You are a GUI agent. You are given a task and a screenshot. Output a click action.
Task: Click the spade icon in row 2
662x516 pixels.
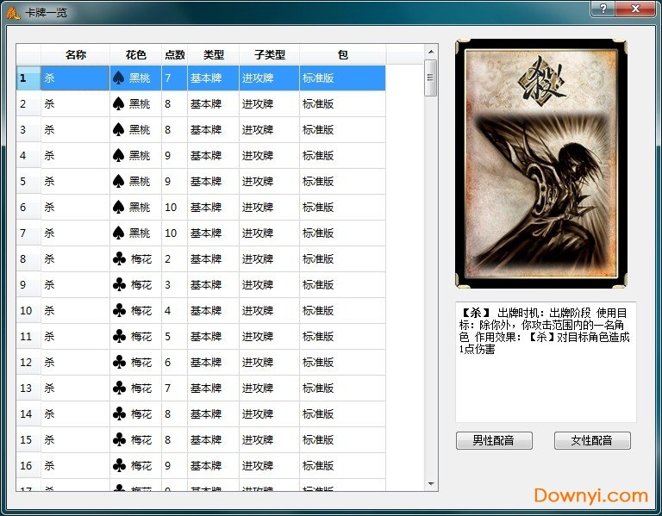[119, 103]
